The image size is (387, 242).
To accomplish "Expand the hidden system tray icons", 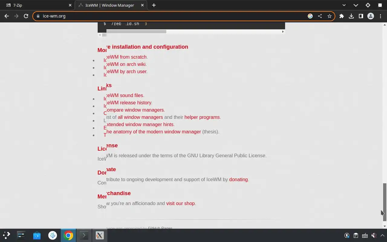I will [x=382, y=235].
